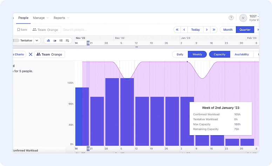Select the Availability chart tab
The image size is (272, 166).
pos(242,54)
